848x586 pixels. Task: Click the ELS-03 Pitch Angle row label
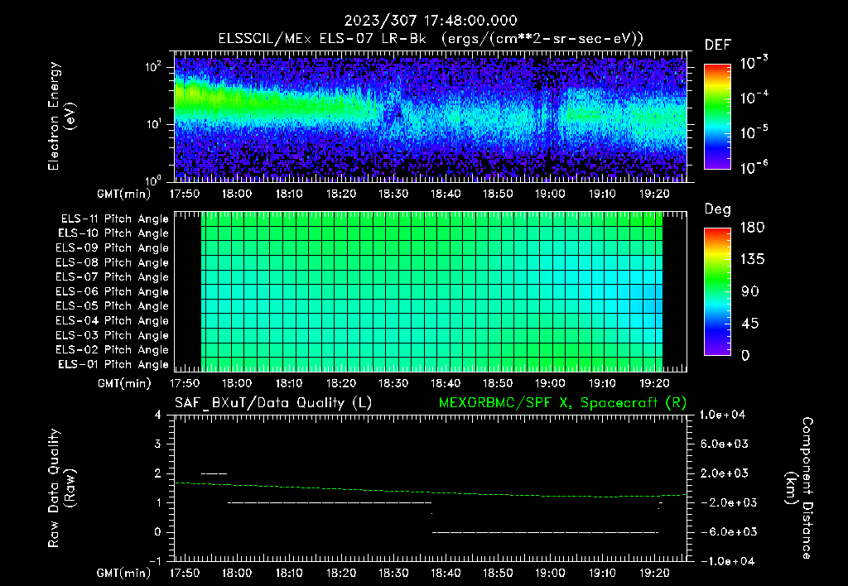pyautogui.click(x=113, y=335)
